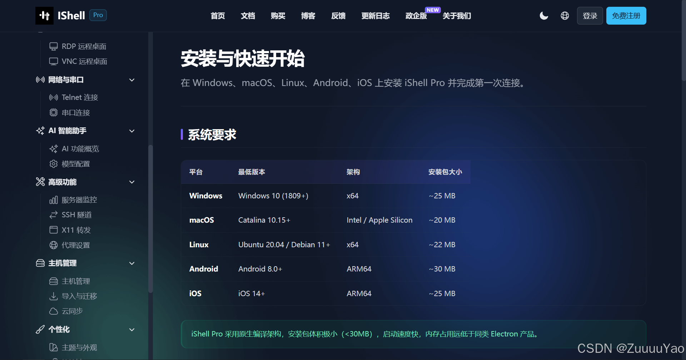The width and height of the screenshot is (686, 360).
Task: Open the X11 转发 doc link
Action: point(76,230)
